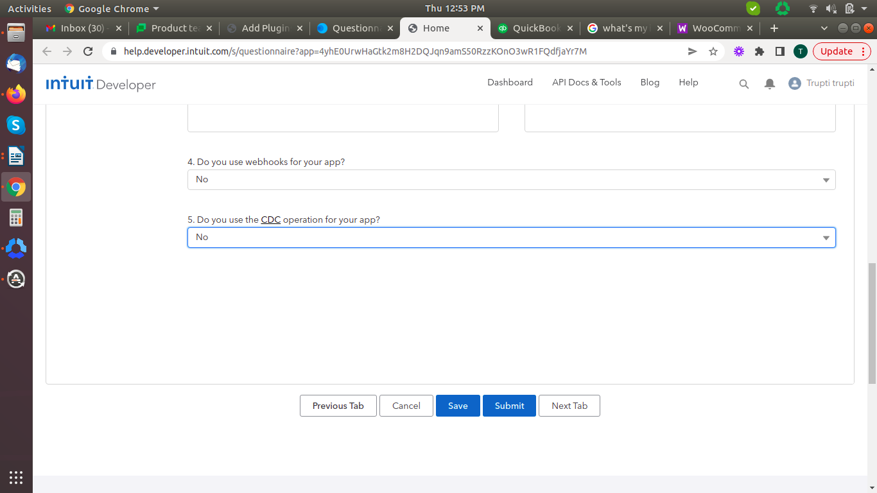This screenshot has width=877, height=493.
Task: Open the calculator app in the dock
Action: pos(16,218)
